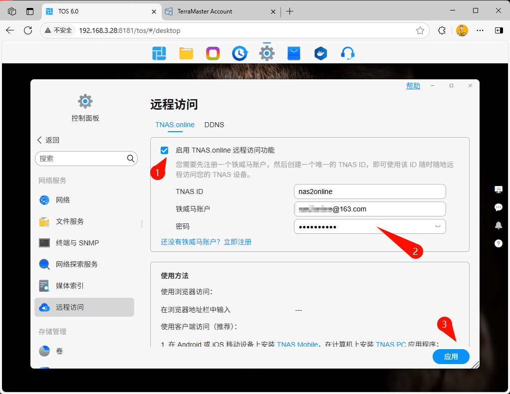Toggle enable TNAS.online remote access checkbox

click(x=164, y=150)
